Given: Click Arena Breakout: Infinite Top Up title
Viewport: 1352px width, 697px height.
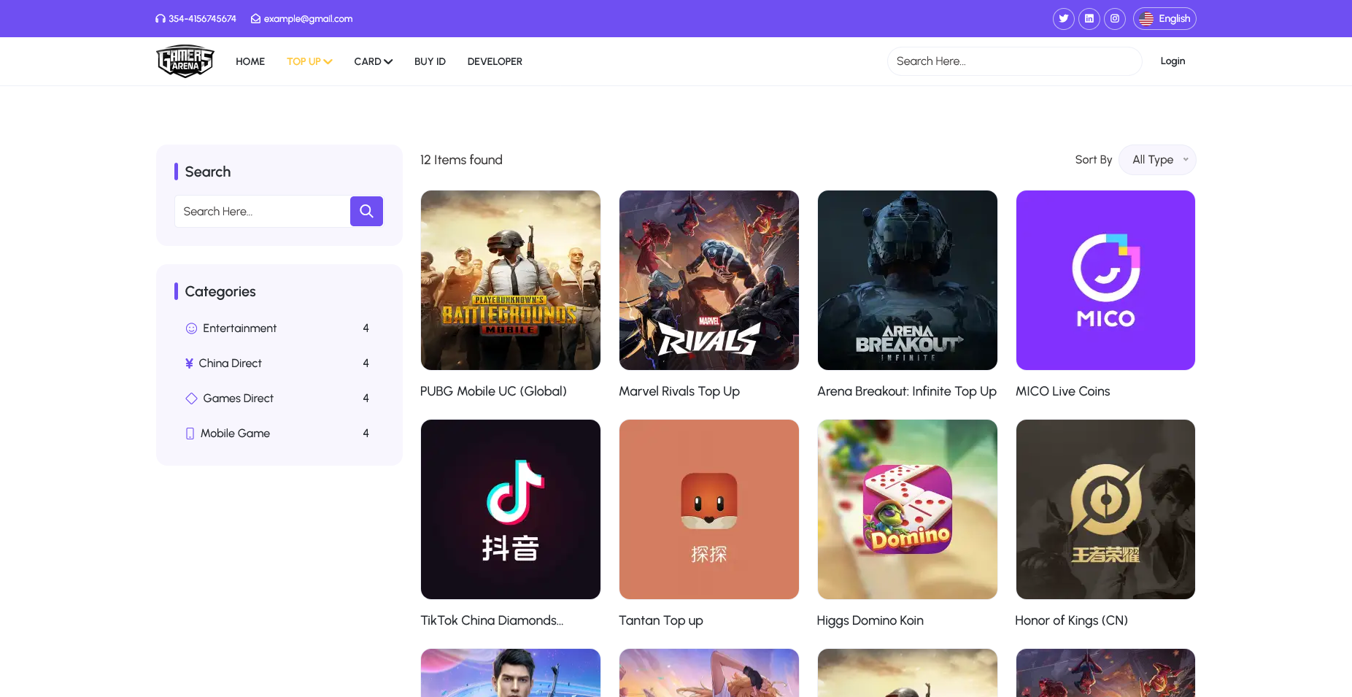Looking at the screenshot, I should point(907,391).
